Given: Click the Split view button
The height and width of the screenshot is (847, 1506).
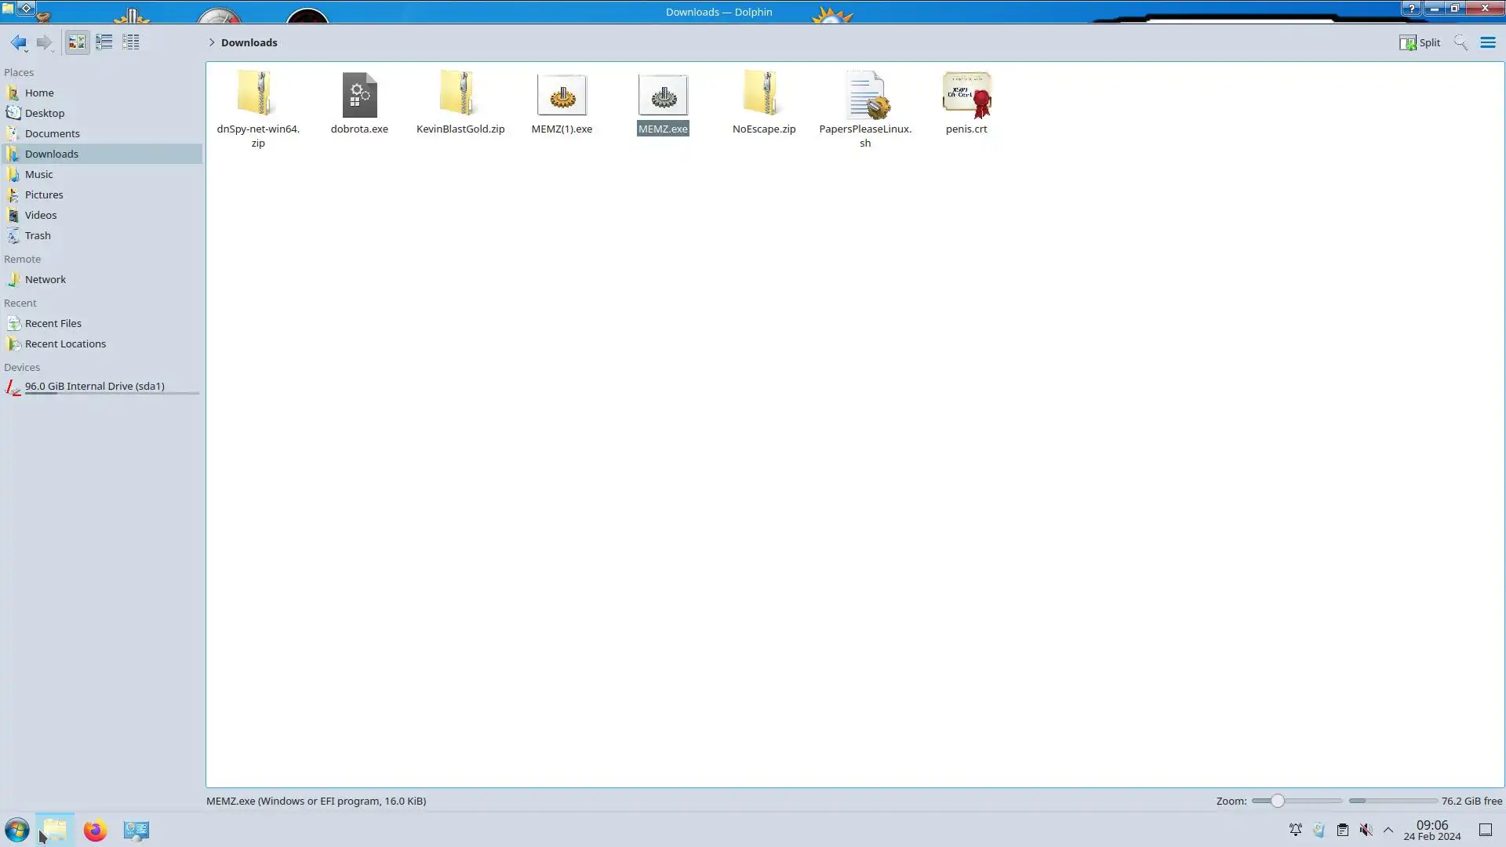Looking at the screenshot, I should tap(1420, 42).
